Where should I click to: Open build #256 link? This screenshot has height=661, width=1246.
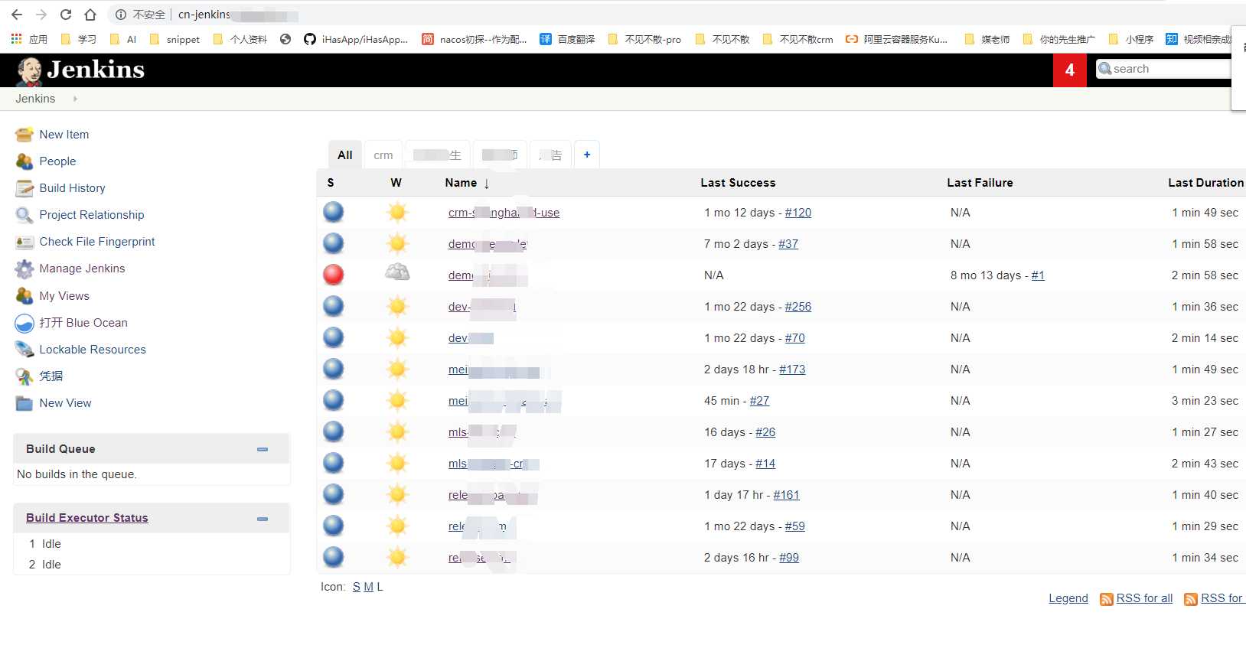tap(798, 307)
